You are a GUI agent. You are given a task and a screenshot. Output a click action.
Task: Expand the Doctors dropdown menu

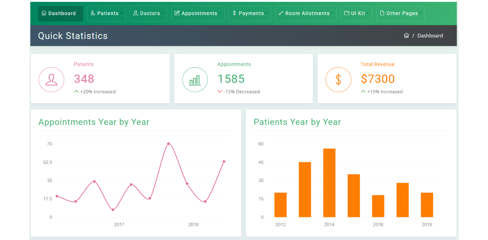point(148,13)
